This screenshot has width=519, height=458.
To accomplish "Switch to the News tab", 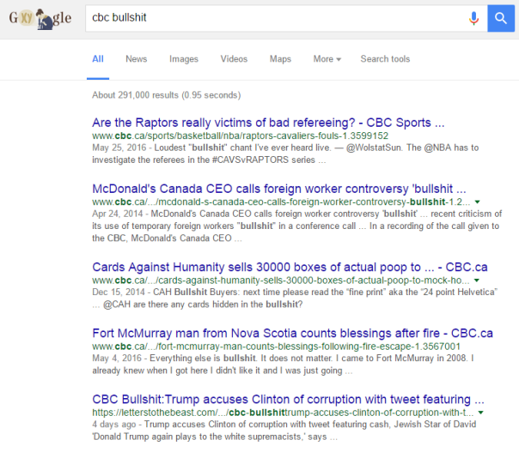I will [137, 59].
